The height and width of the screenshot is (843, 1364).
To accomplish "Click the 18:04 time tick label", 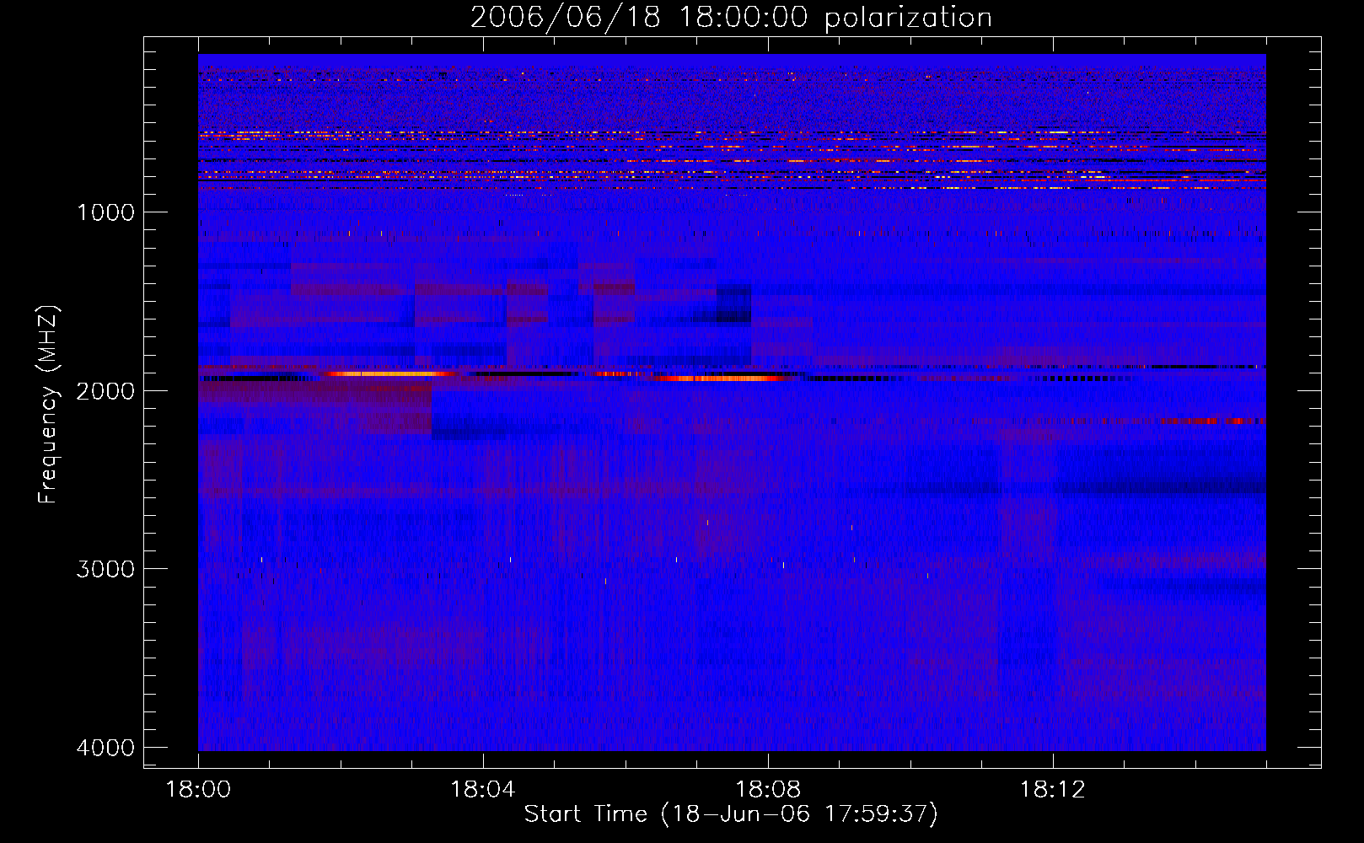I will [x=483, y=790].
